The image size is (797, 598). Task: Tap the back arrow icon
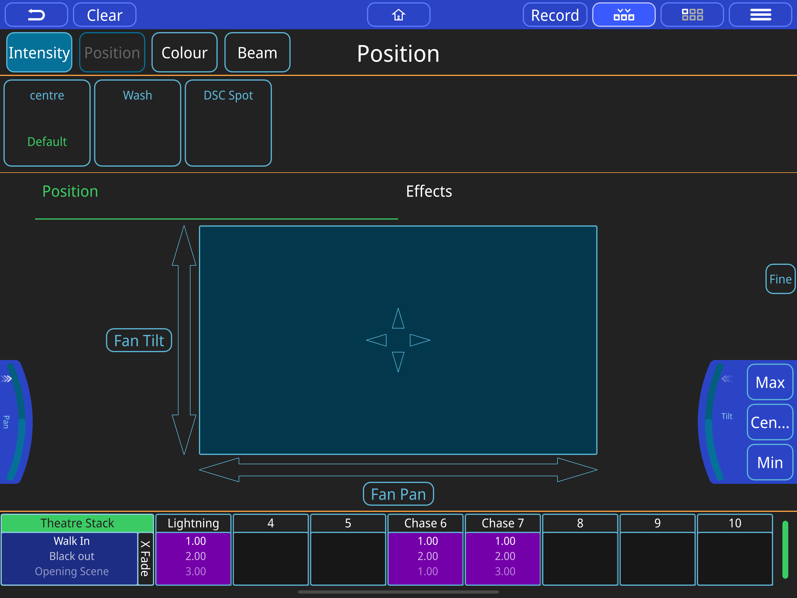tap(36, 15)
